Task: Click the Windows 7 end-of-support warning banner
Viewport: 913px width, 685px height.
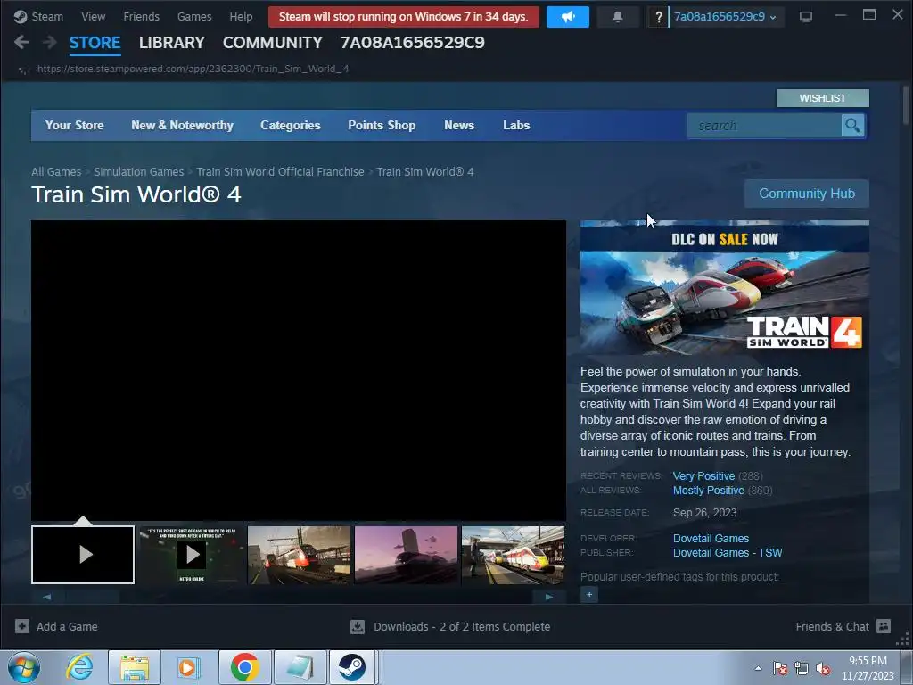Action: 404,17
